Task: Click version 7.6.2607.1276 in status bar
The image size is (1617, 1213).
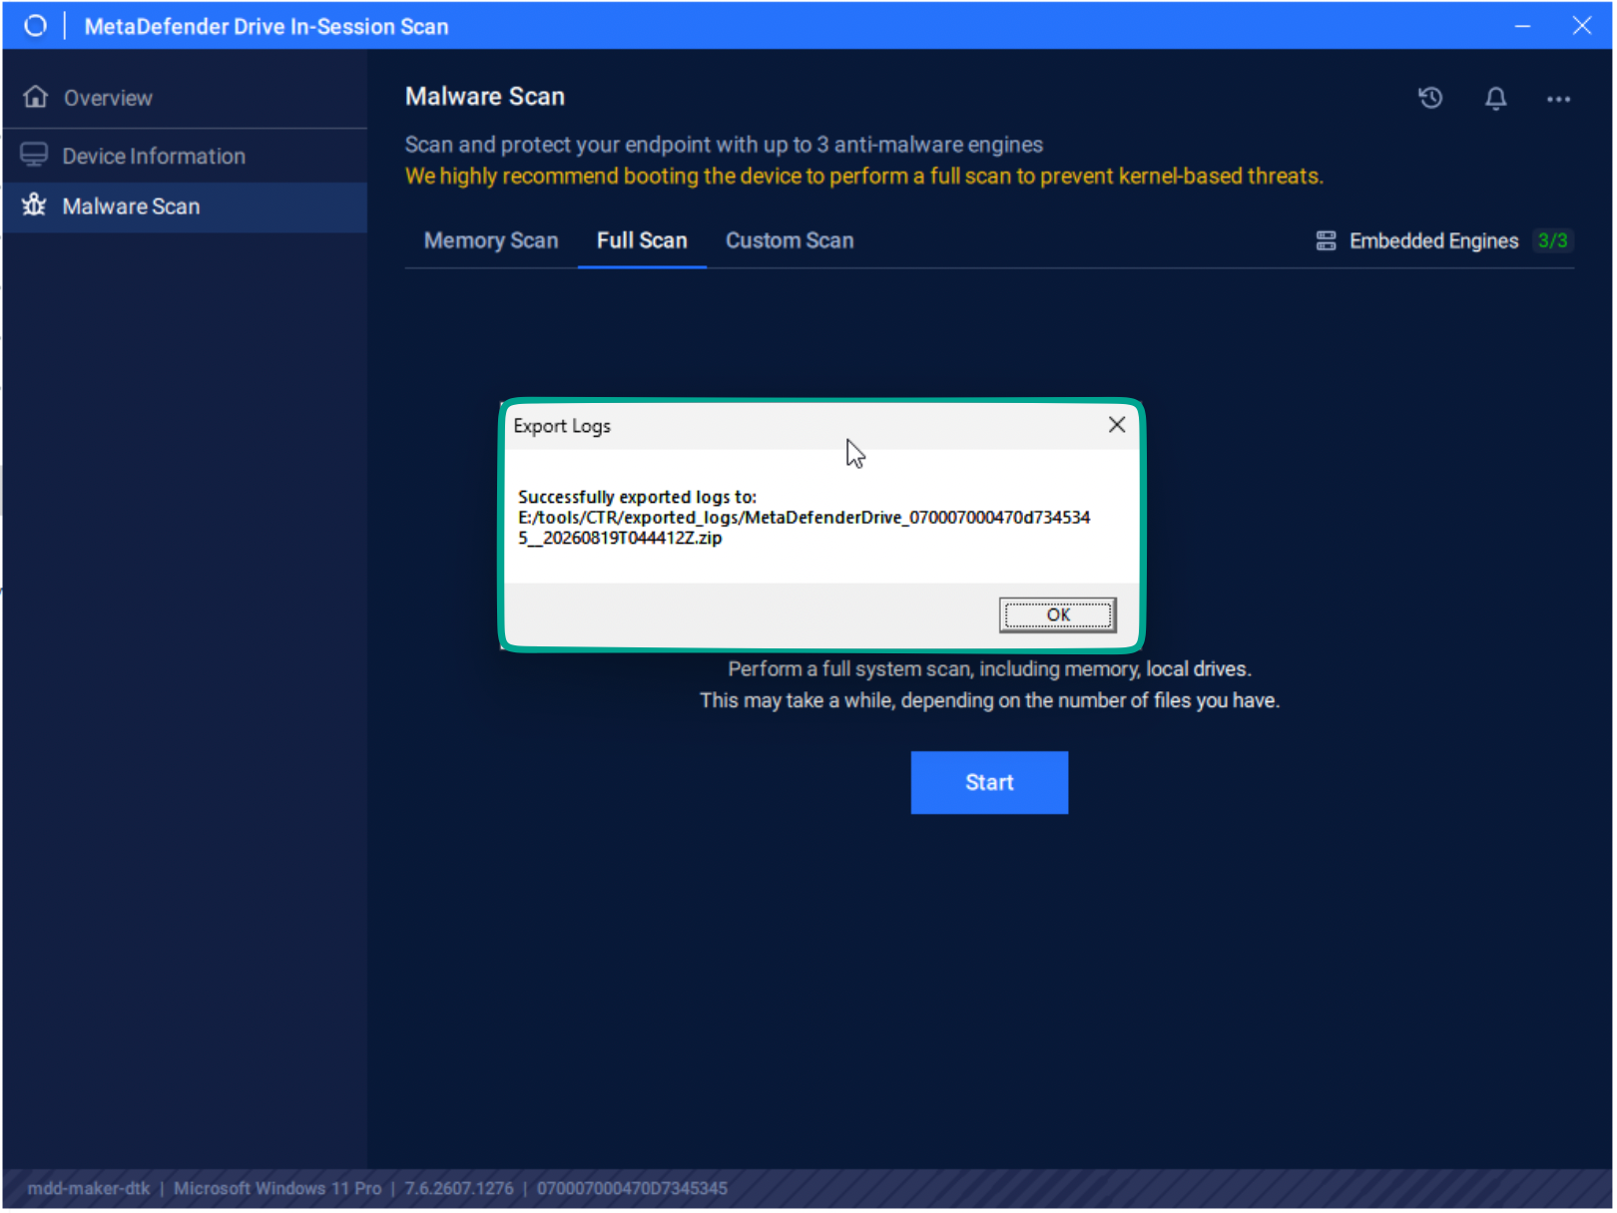Action: point(459,1189)
